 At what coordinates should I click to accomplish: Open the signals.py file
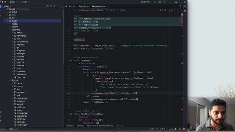[x=19, y=119]
